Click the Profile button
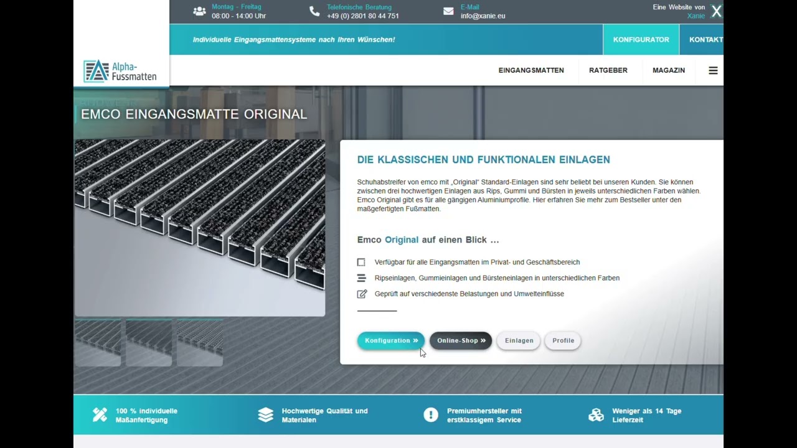This screenshot has height=448, width=797. [x=563, y=341]
